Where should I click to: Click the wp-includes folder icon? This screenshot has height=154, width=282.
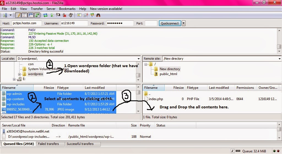pyautogui.click(x=4, y=104)
